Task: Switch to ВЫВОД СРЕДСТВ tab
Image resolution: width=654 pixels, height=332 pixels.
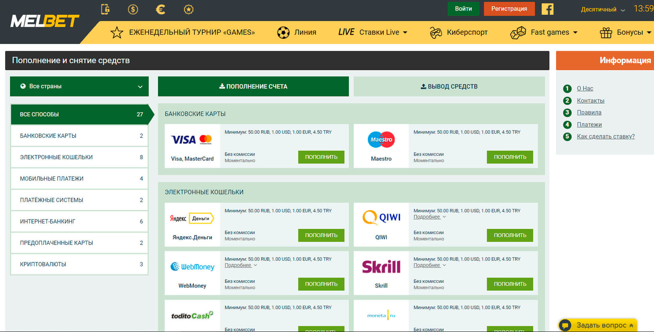Action: [x=449, y=86]
